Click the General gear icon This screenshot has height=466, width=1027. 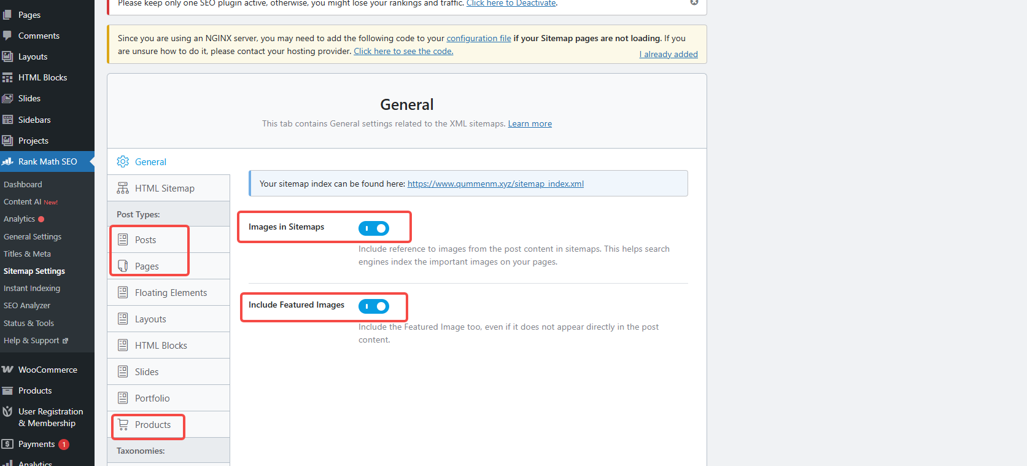tap(123, 161)
